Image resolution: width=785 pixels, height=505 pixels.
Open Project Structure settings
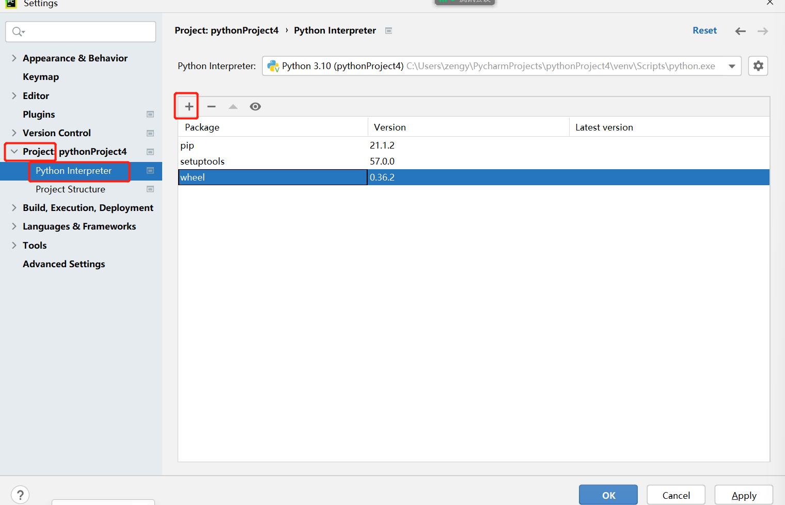[70, 189]
